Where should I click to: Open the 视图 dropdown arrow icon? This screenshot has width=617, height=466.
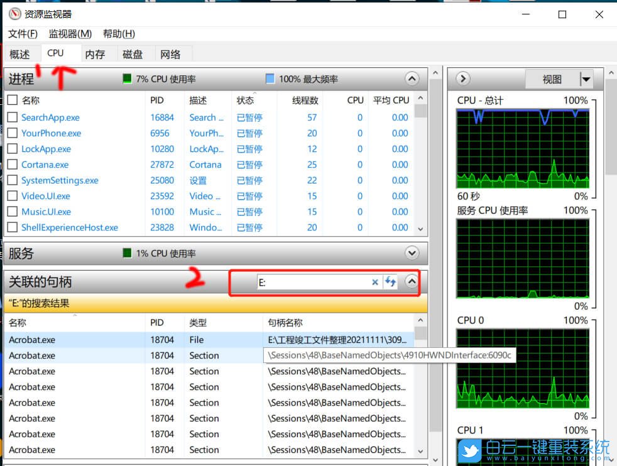click(x=585, y=79)
